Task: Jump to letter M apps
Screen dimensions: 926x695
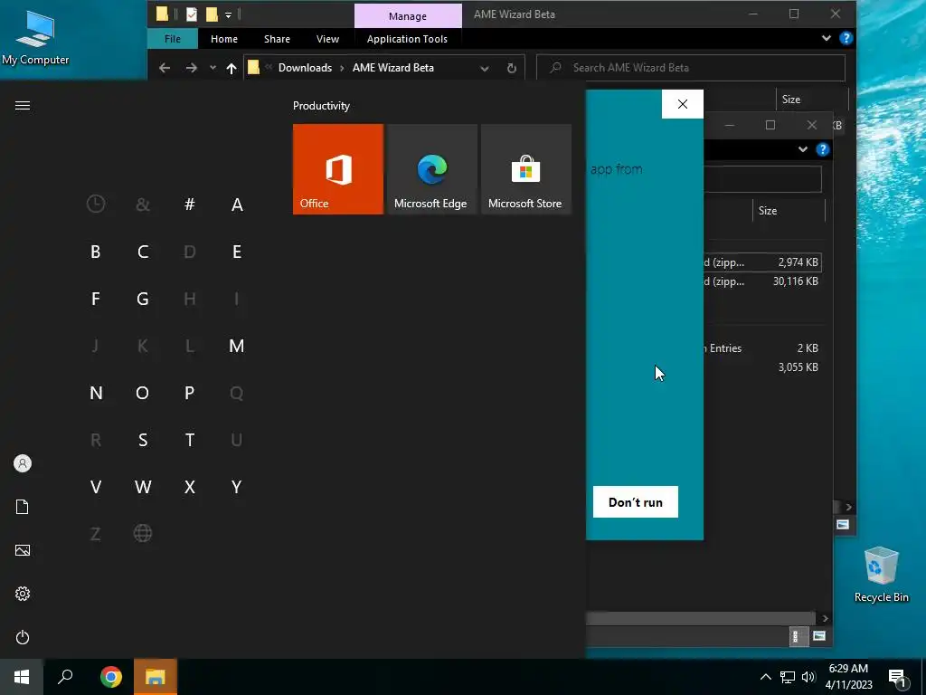Action: tap(237, 346)
